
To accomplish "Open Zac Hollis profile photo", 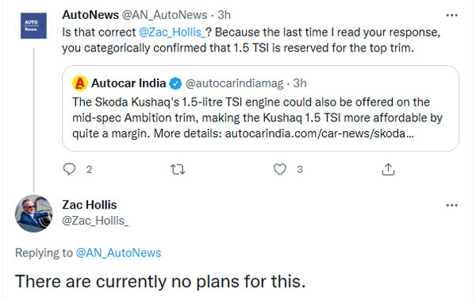I will click(x=33, y=213).
